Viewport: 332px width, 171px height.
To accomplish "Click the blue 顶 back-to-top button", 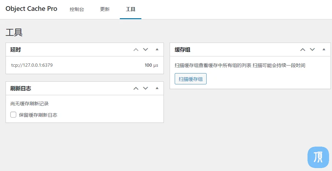I will pyautogui.click(x=318, y=157).
